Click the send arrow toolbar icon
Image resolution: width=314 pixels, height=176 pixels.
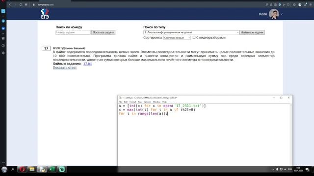[x=284, y=4]
